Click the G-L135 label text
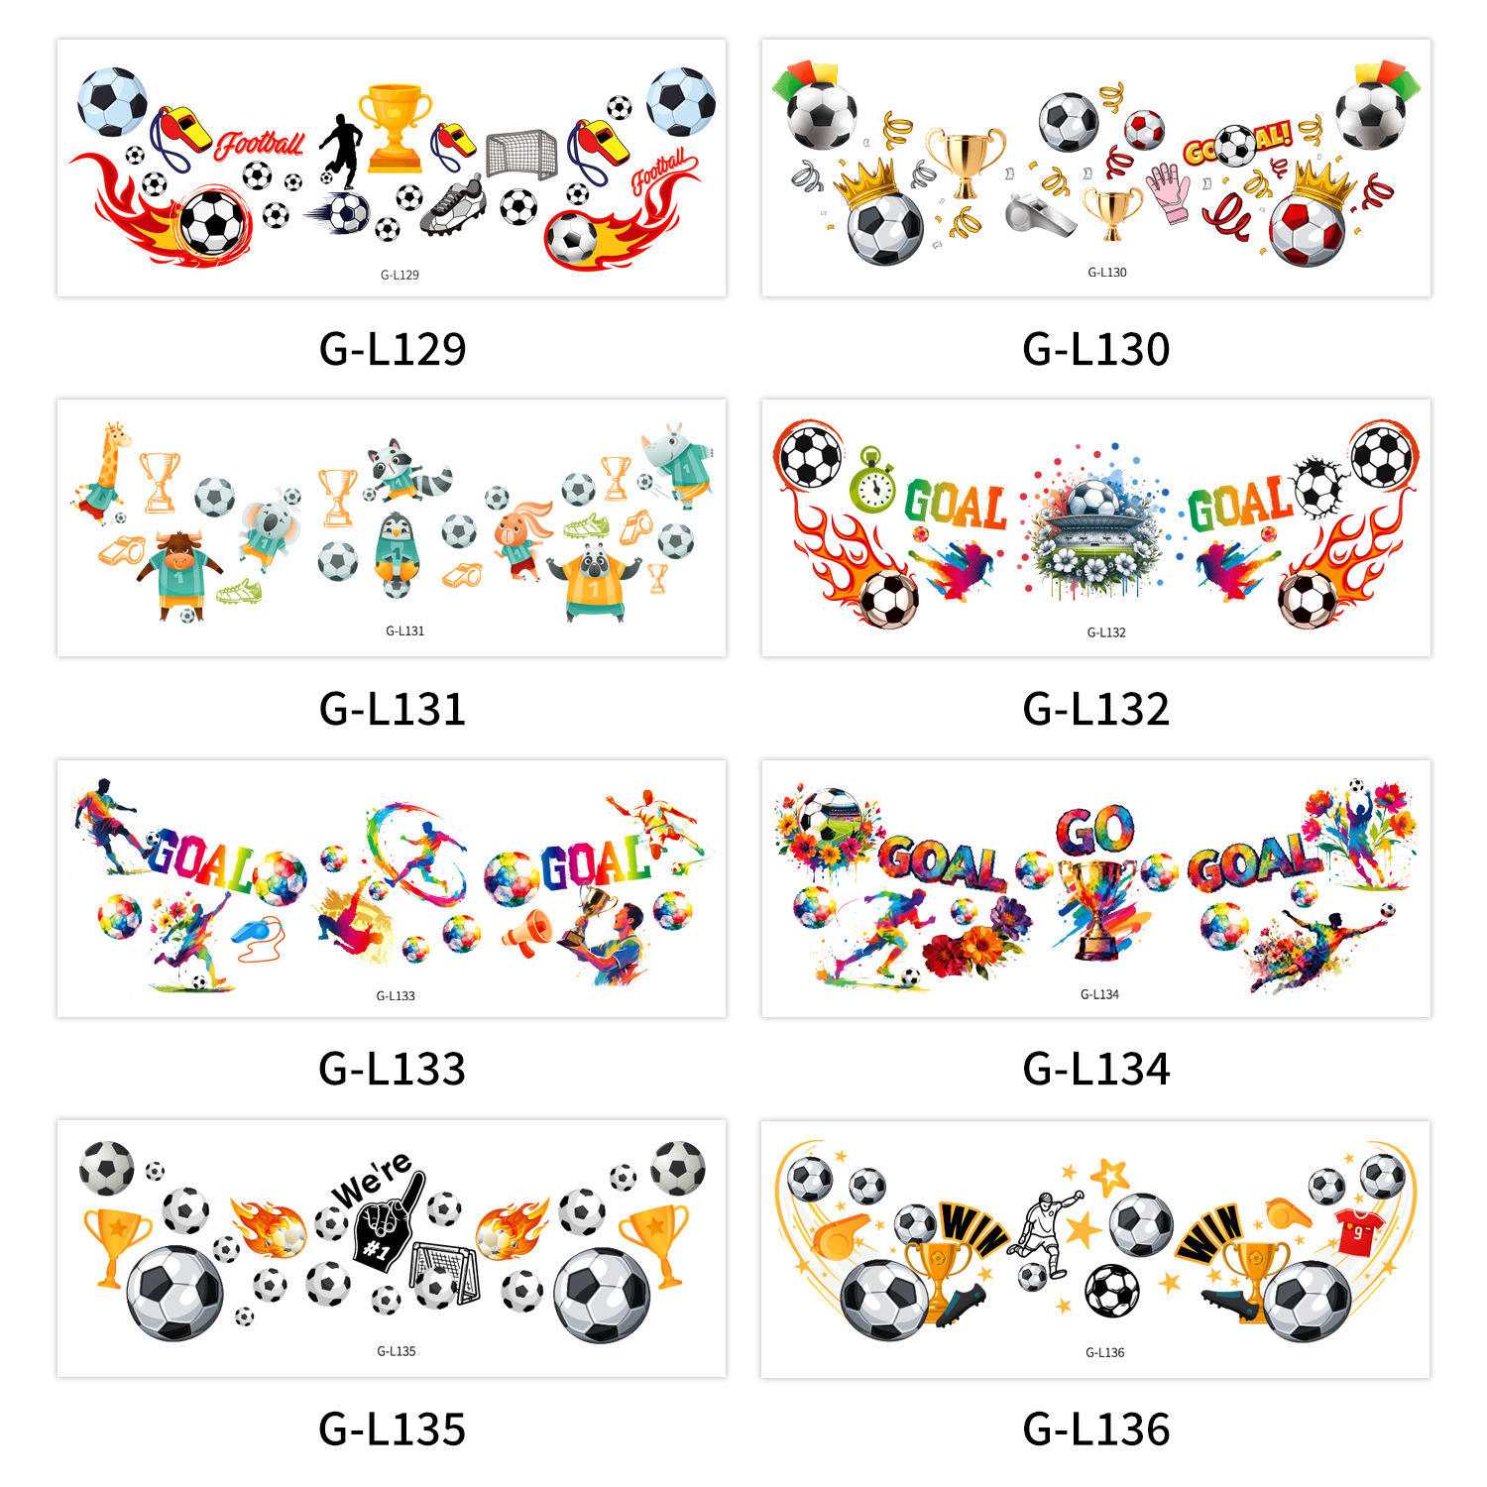This screenshot has height=1487, width=1487. [393, 1430]
